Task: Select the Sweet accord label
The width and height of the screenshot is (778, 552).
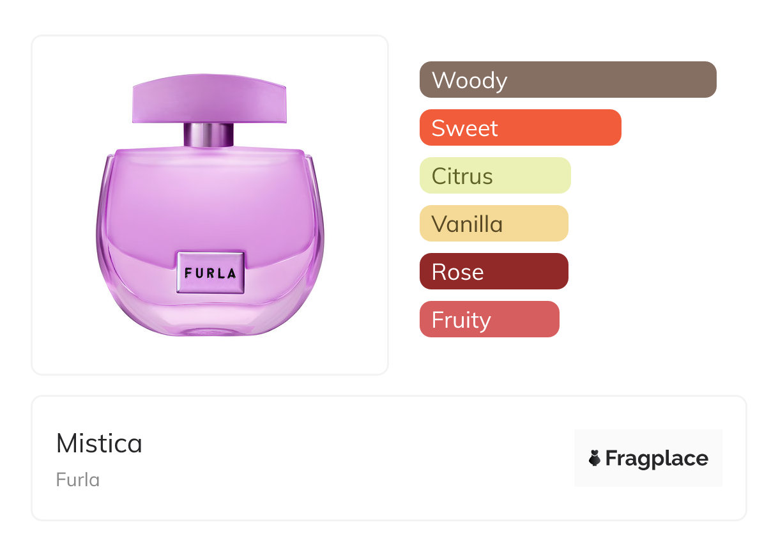Action: (x=464, y=128)
